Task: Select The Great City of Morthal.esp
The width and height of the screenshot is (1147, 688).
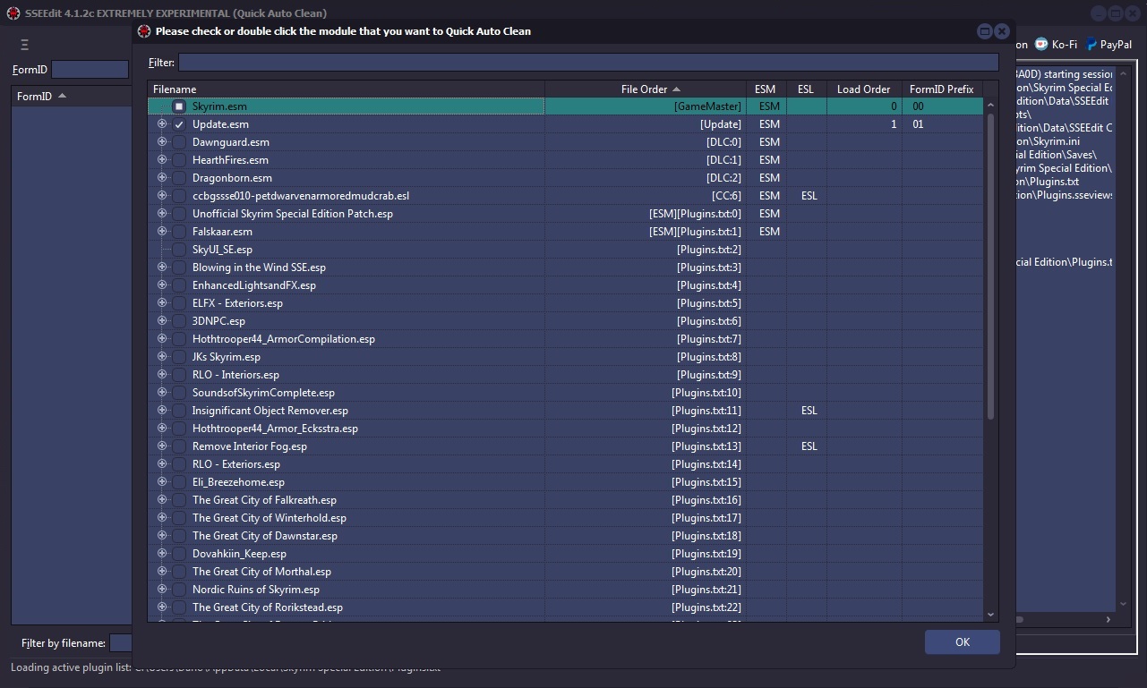Action: pyautogui.click(x=566, y=572)
